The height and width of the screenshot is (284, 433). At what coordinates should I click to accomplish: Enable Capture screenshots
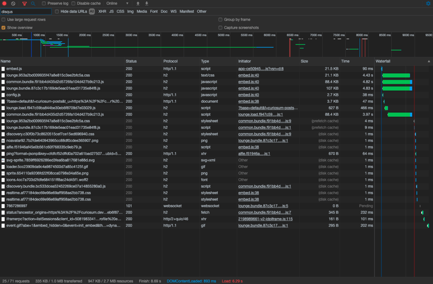coord(221,28)
